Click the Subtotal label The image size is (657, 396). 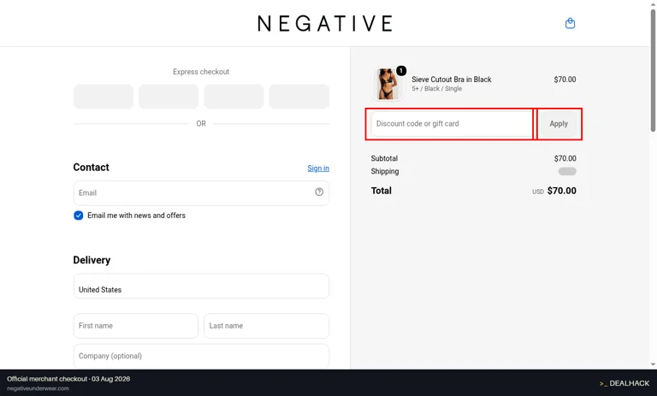pos(384,158)
